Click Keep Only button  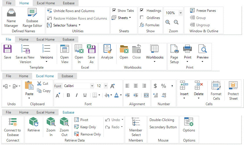pyautogui.click(x=85, y=127)
